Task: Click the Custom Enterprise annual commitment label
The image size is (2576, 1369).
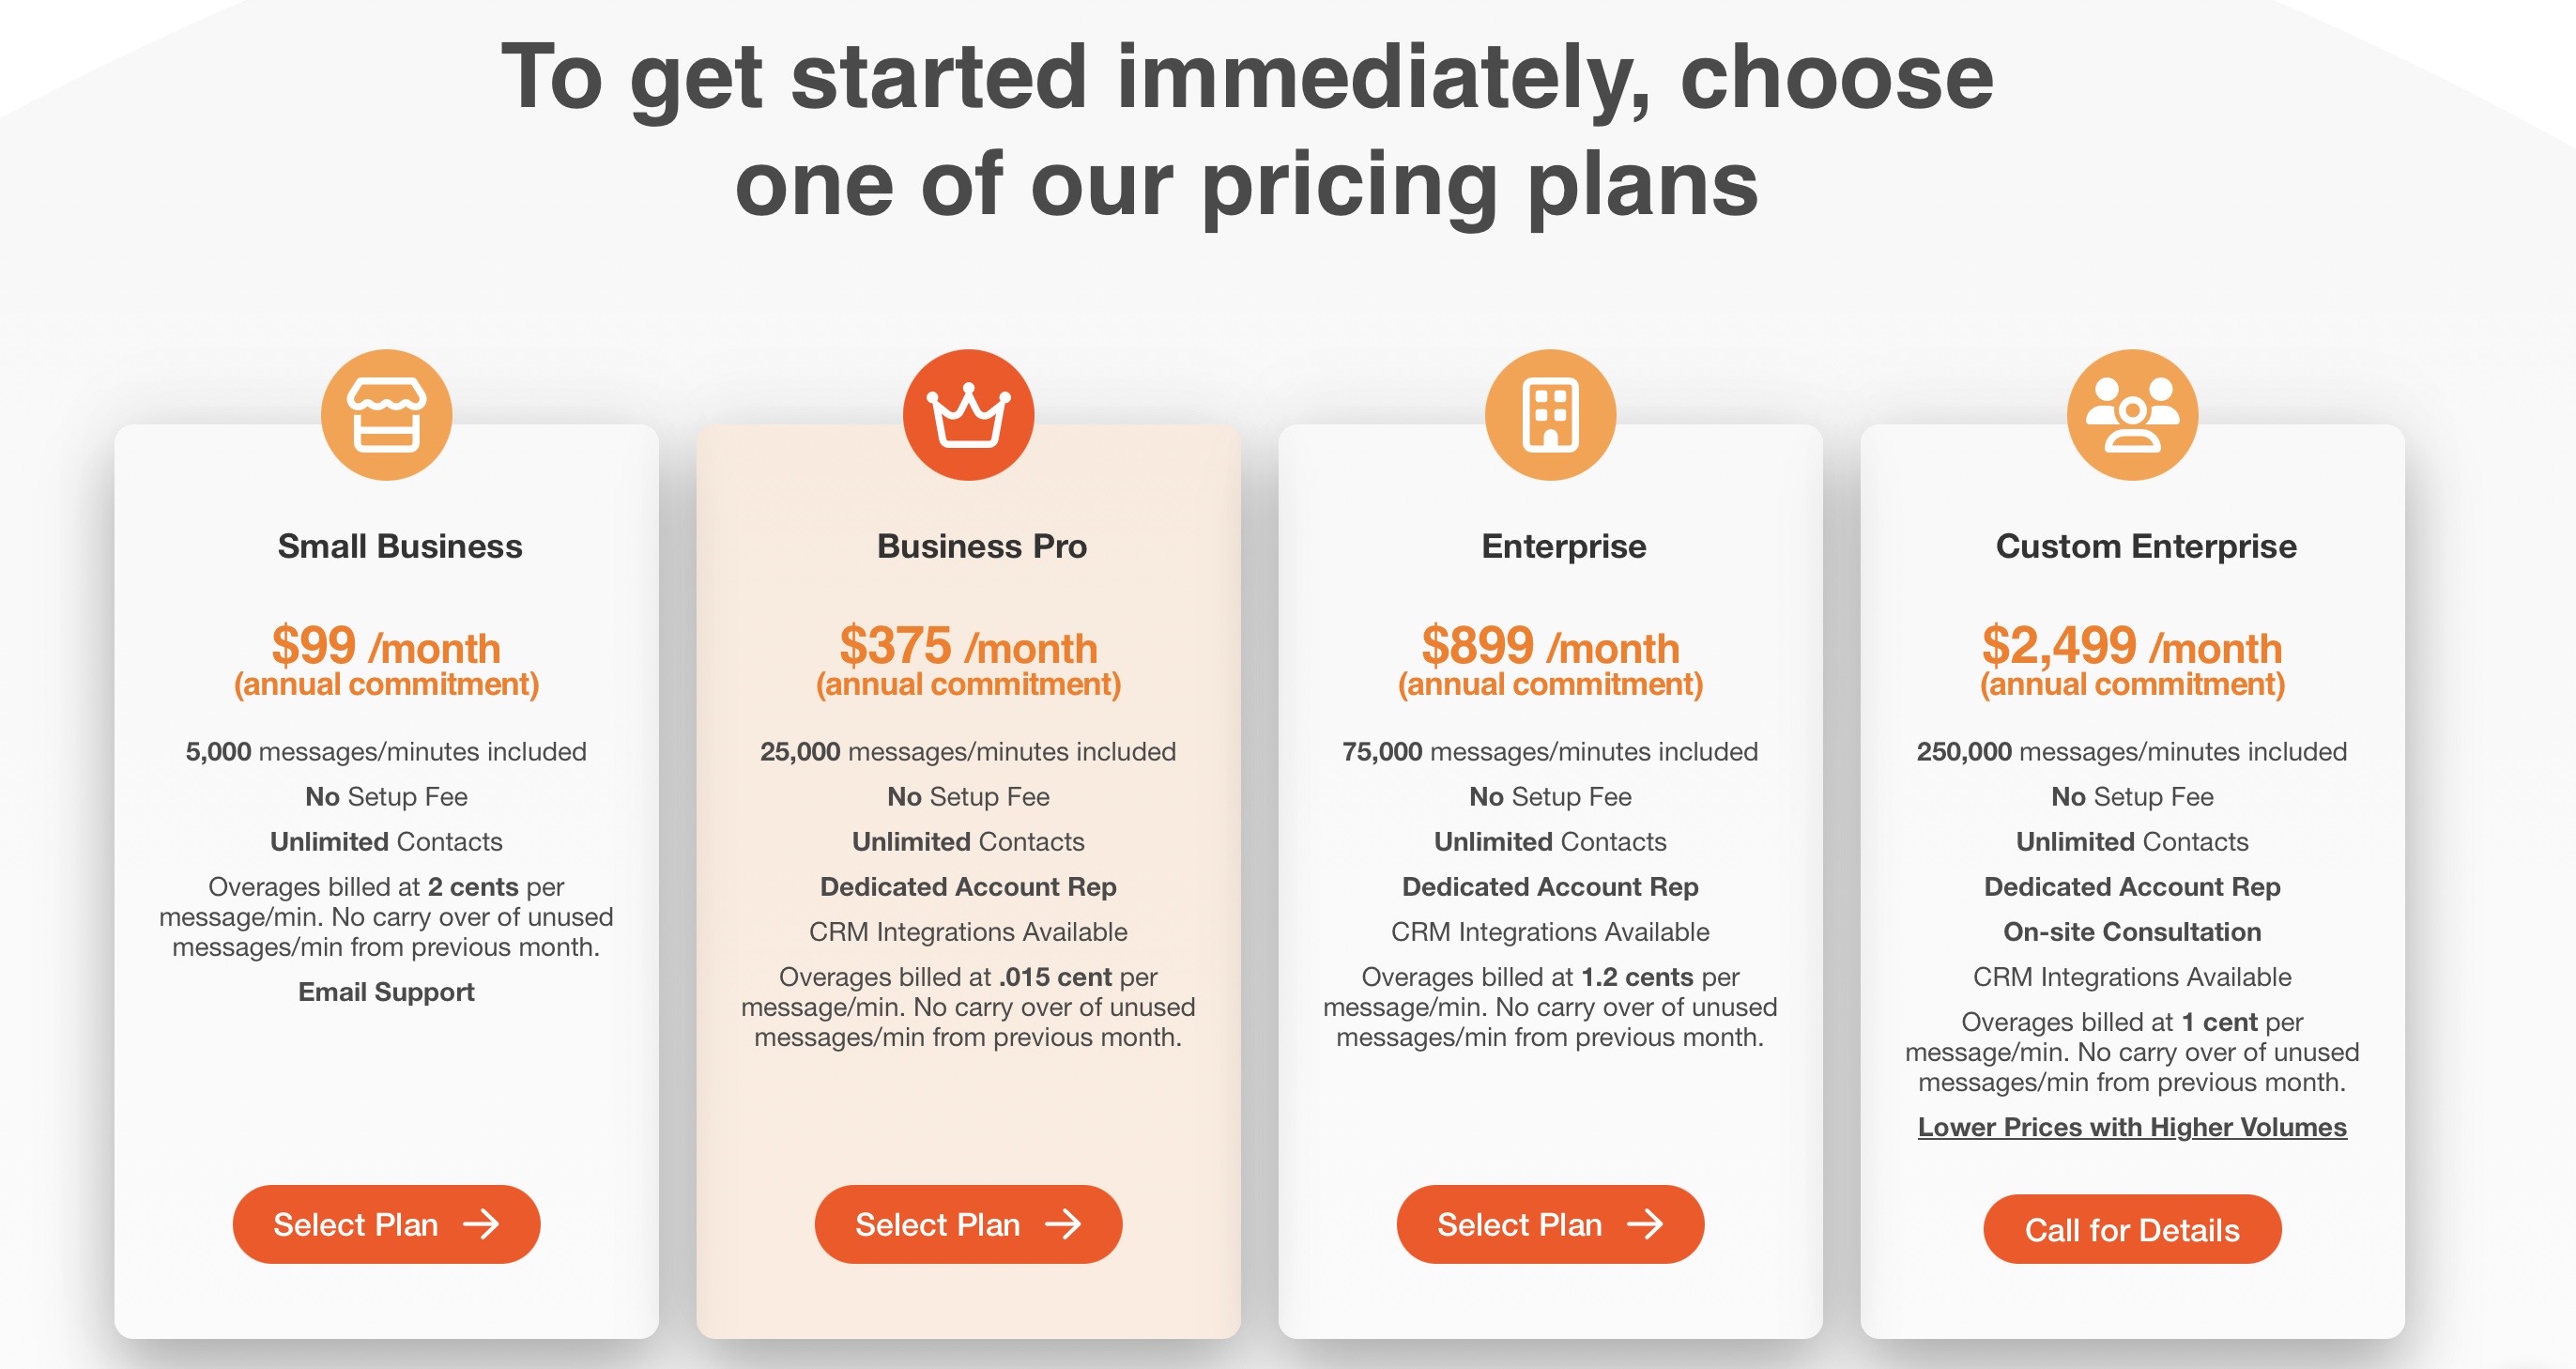Action: click(2133, 686)
